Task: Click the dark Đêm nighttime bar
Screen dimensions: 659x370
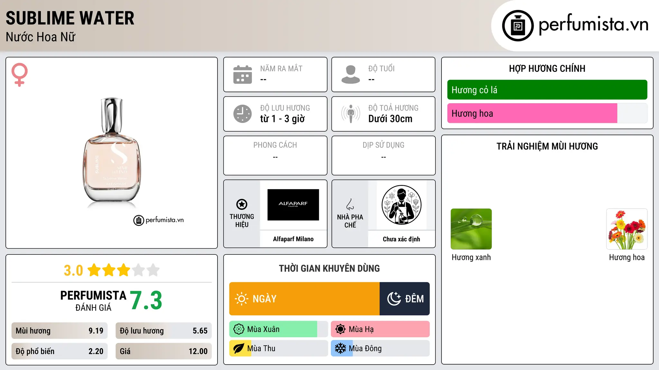Action: [x=405, y=299]
